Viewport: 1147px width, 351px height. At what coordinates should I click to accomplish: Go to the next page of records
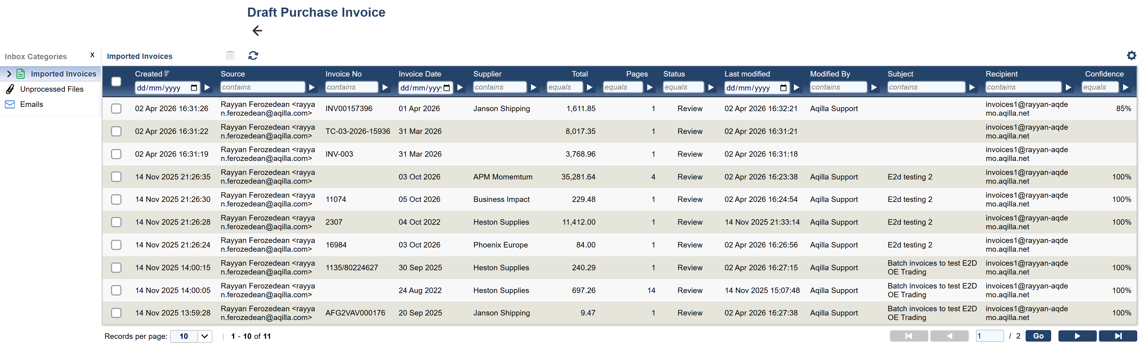click(1077, 336)
